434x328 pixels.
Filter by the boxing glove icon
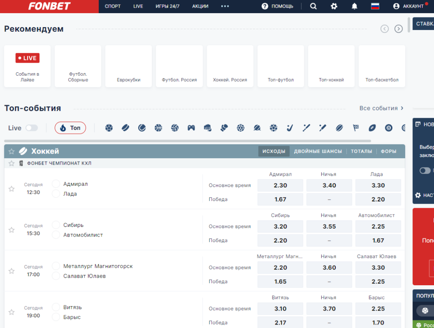pos(224,128)
